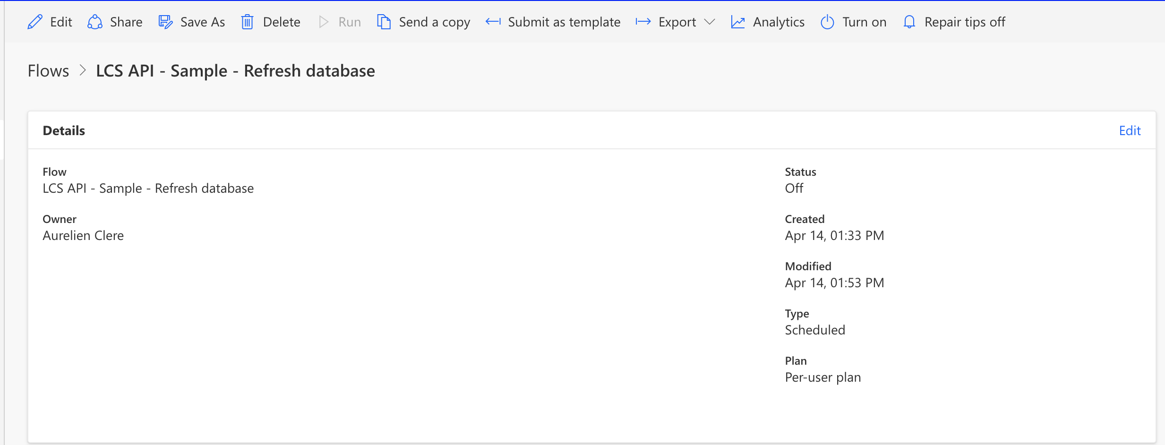Viewport: 1165px width, 445px height.
Task: Open the Analytics command label
Action: coord(779,22)
